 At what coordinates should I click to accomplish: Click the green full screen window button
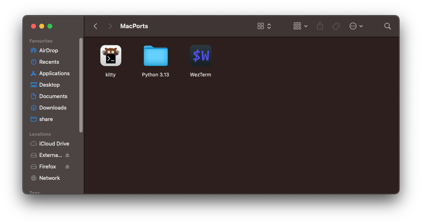50,26
